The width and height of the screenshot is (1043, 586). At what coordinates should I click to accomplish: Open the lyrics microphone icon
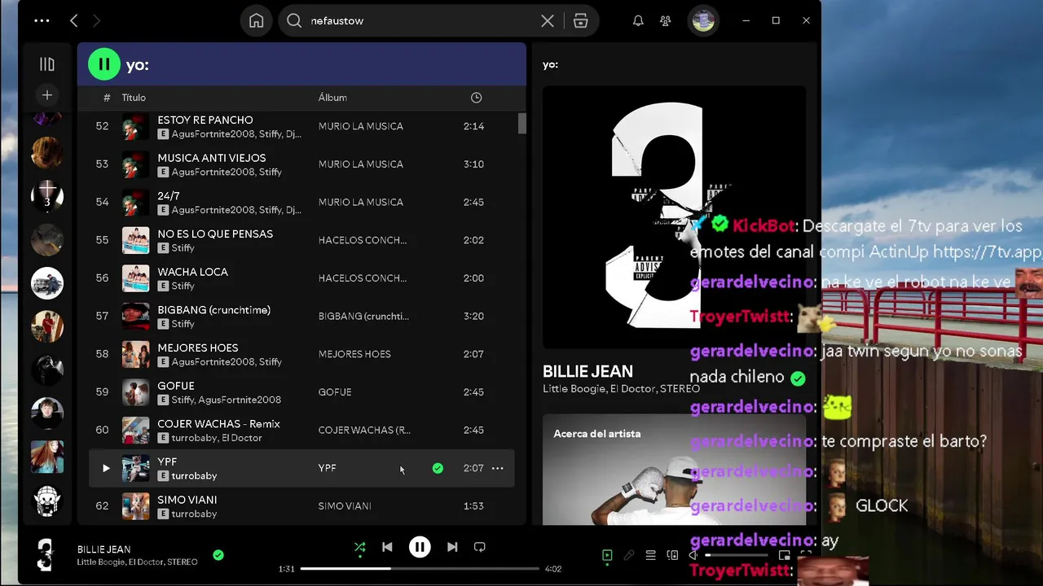pyautogui.click(x=628, y=555)
